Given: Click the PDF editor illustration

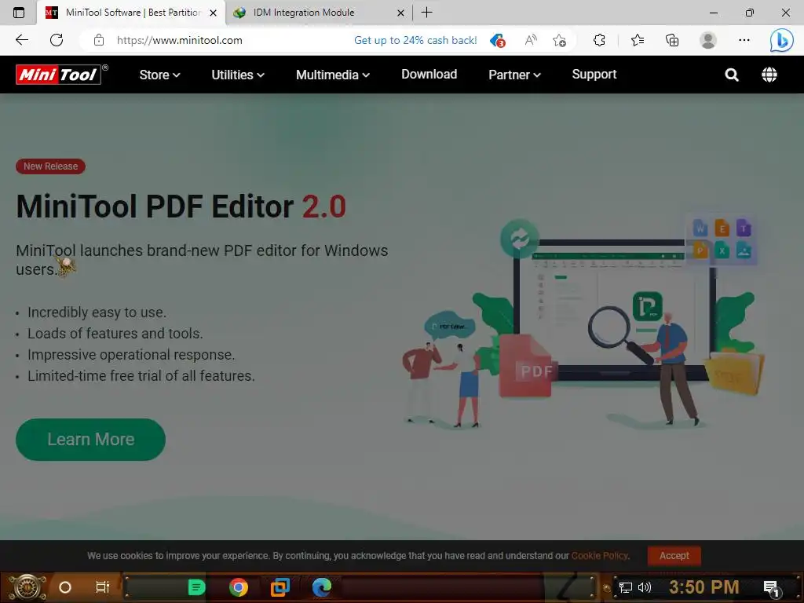Looking at the screenshot, I should (x=582, y=323).
